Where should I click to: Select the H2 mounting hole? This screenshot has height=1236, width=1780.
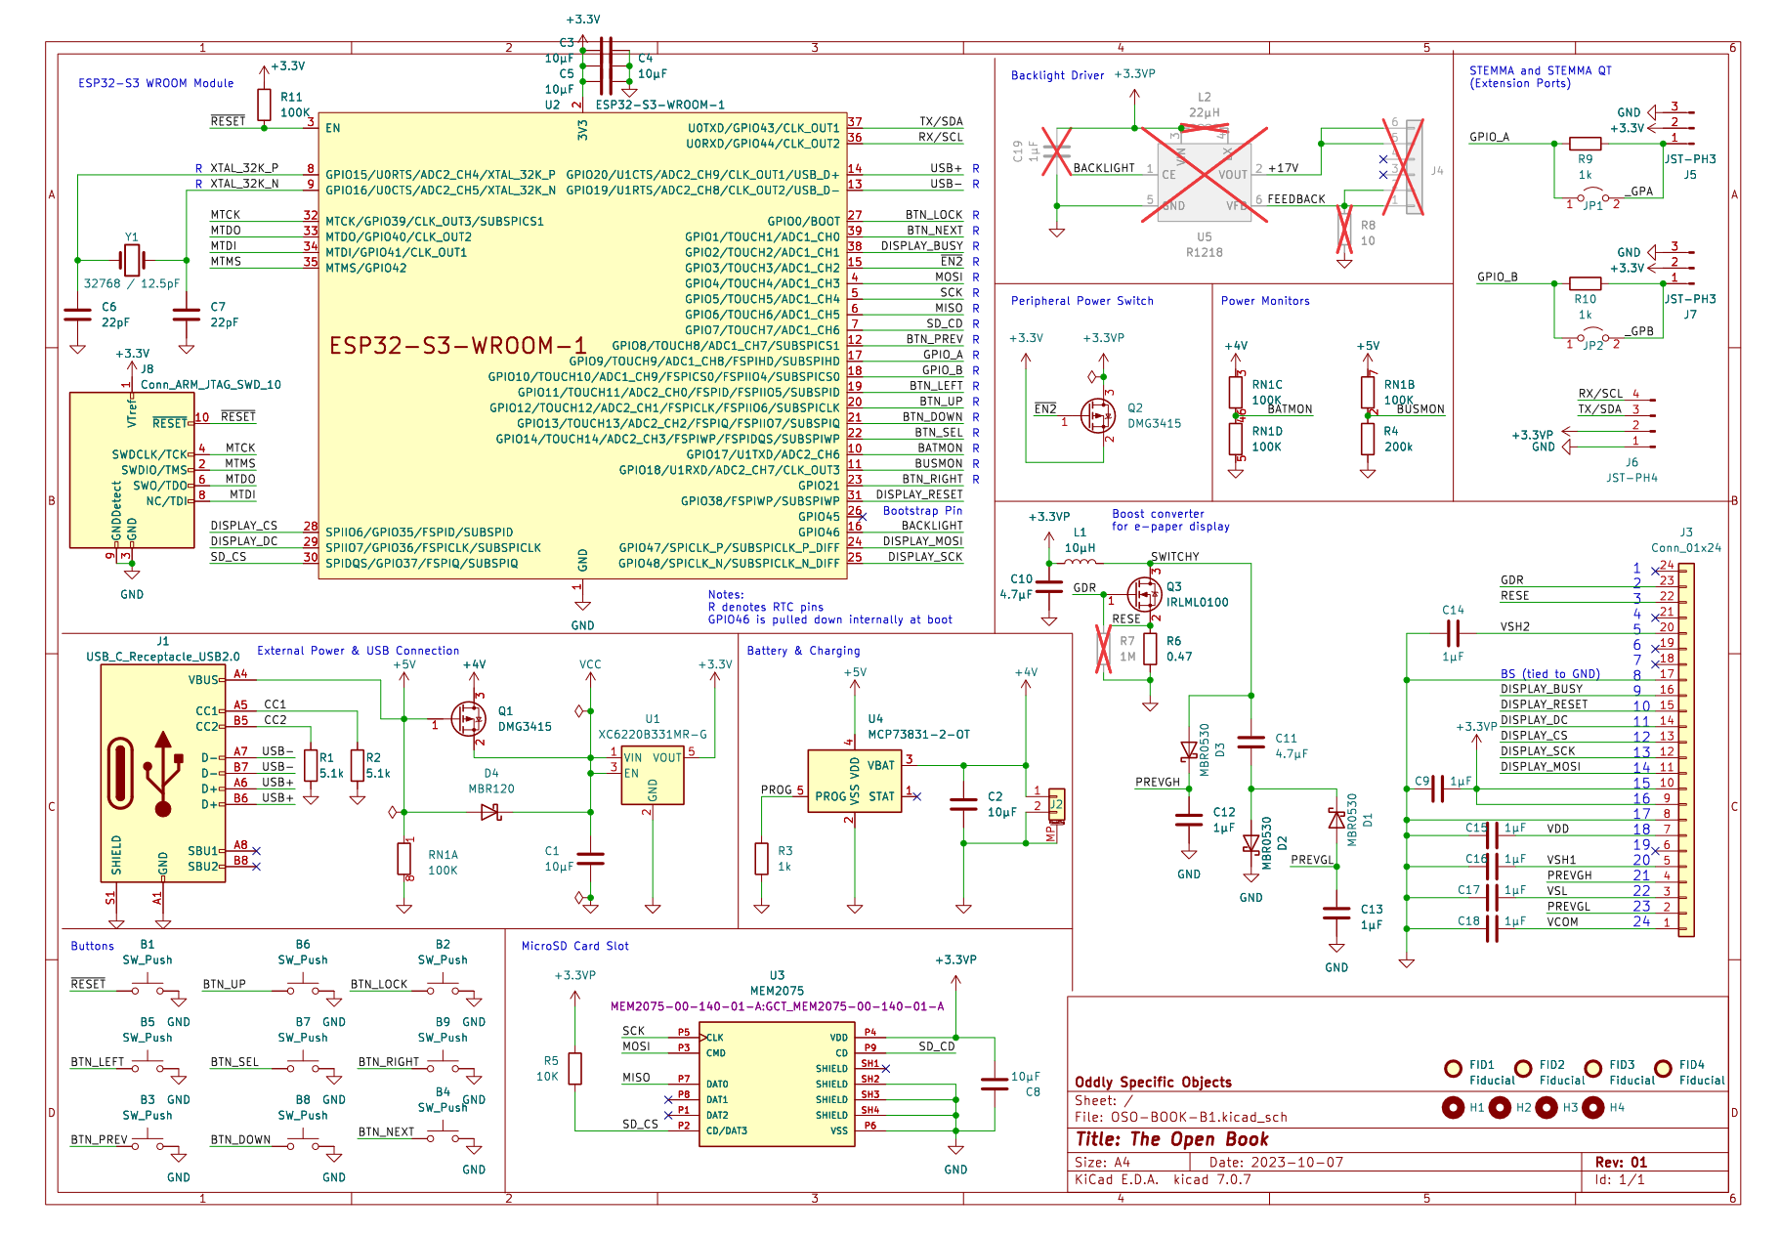point(1500,1107)
